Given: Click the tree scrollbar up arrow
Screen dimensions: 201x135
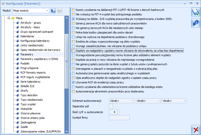Looking at the screenshot, I should tap(66, 18).
